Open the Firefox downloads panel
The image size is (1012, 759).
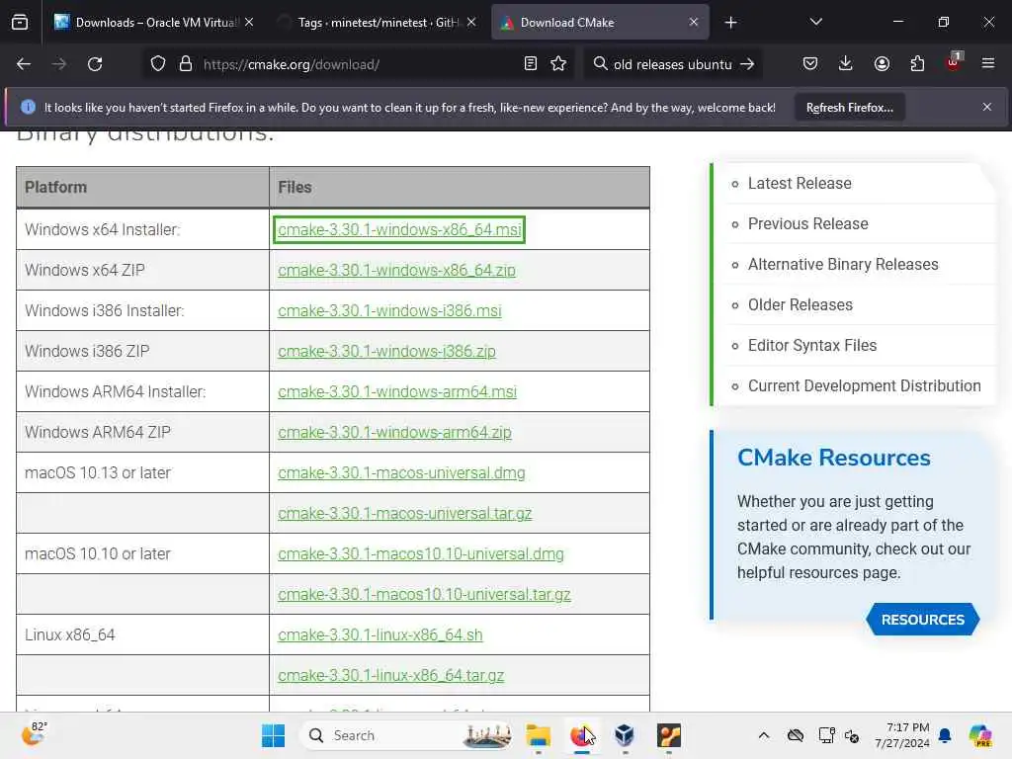click(846, 64)
